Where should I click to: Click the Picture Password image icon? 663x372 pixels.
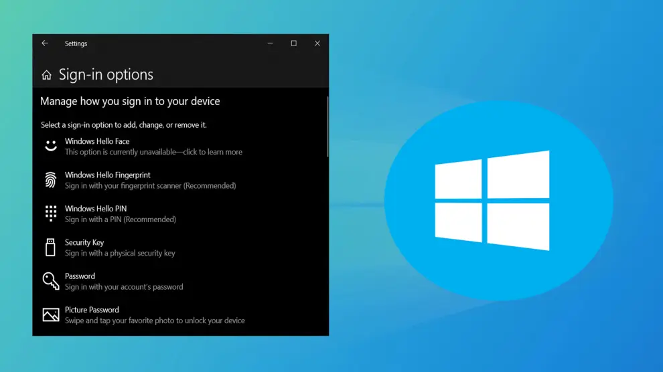click(x=51, y=314)
